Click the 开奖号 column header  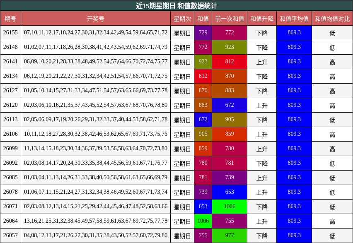pos(96,18)
